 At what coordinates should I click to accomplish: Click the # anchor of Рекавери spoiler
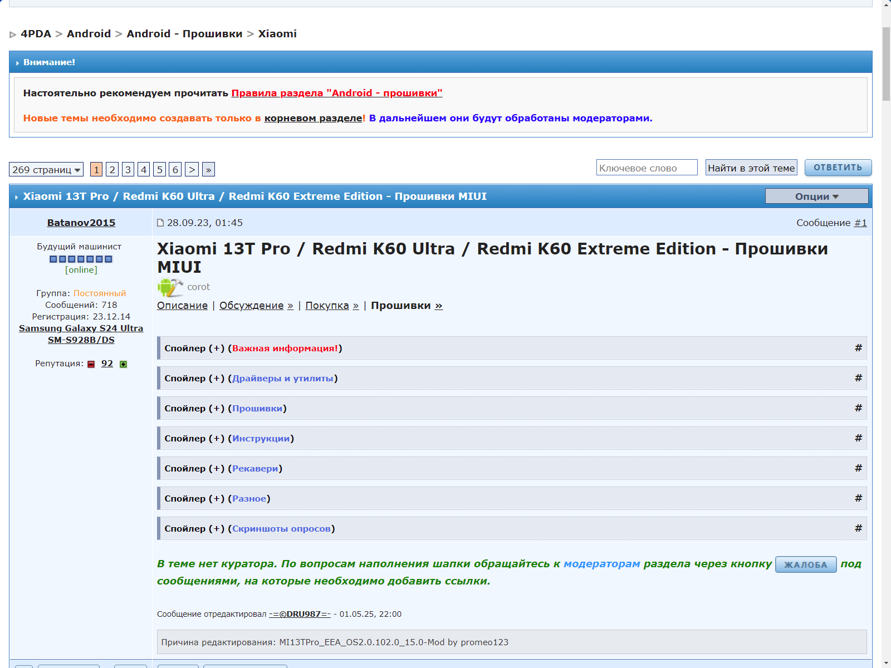coord(858,468)
